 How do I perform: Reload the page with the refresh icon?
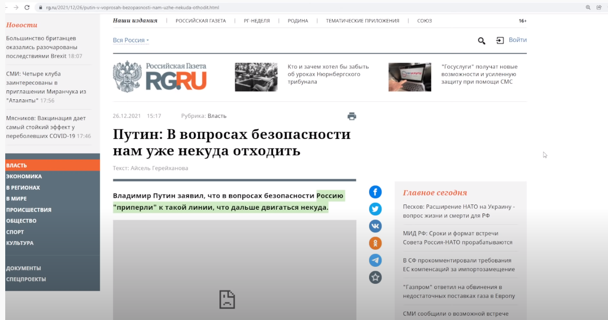click(x=27, y=8)
